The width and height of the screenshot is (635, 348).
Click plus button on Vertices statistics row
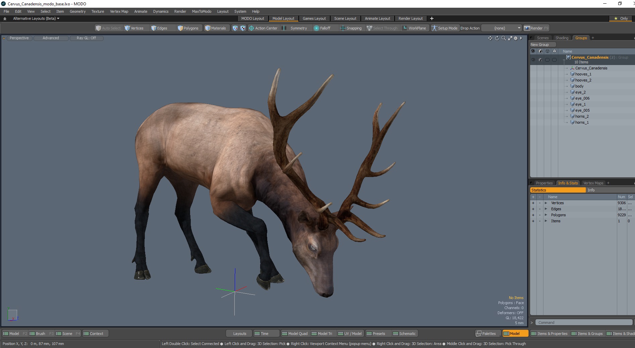[533, 203]
